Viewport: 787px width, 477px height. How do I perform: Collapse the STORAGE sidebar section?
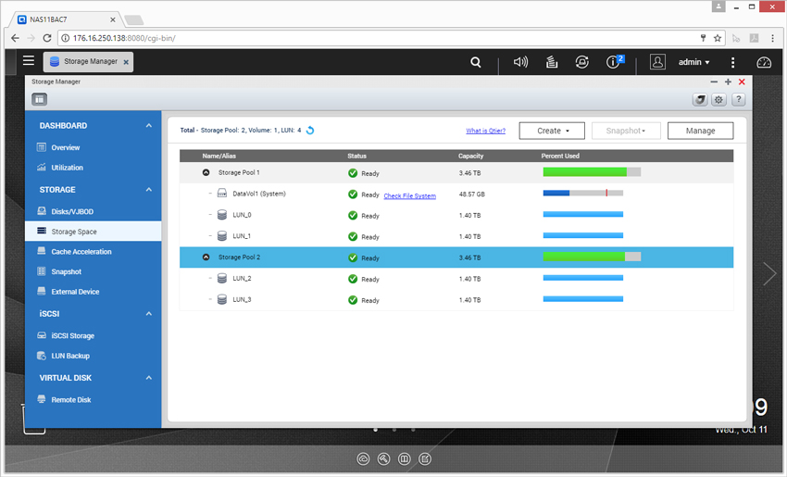coord(148,190)
